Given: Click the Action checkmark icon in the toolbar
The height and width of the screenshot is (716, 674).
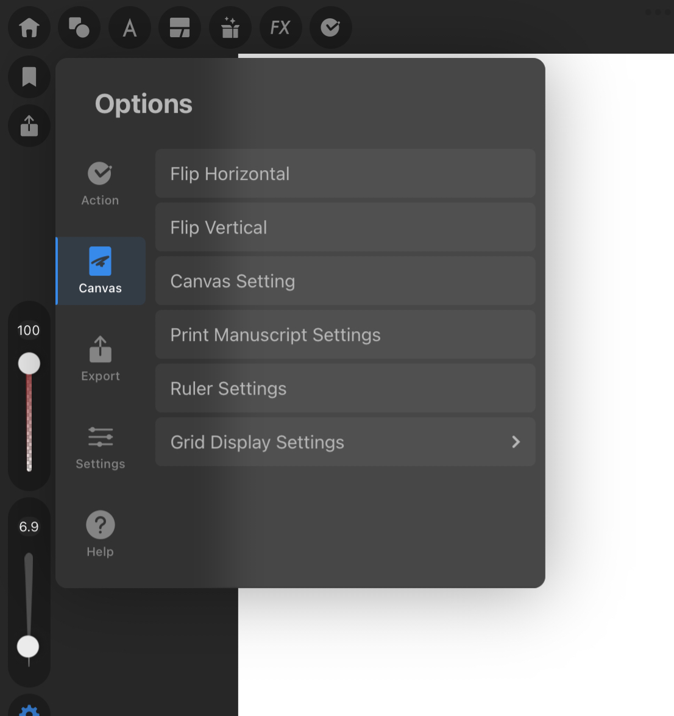Looking at the screenshot, I should pyautogui.click(x=331, y=27).
